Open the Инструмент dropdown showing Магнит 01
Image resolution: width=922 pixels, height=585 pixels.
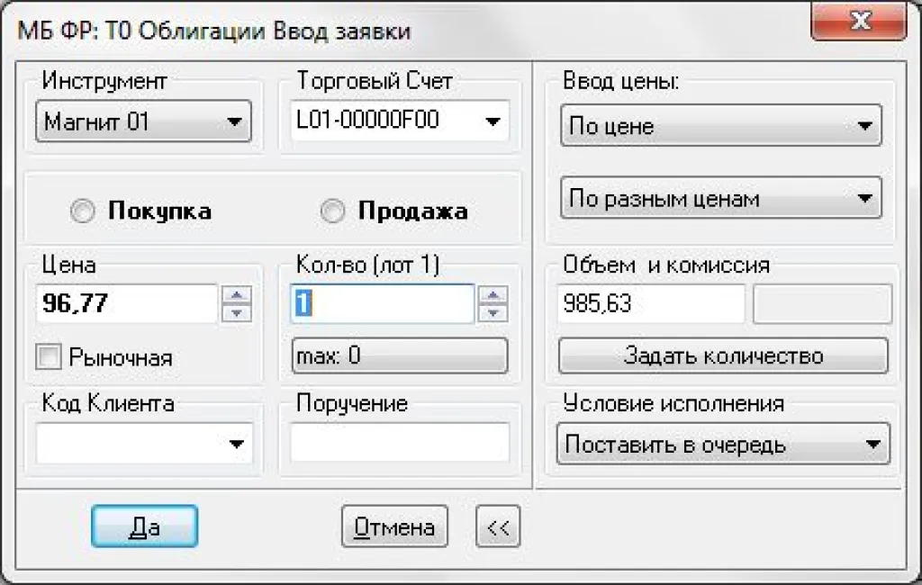click(144, 121)
